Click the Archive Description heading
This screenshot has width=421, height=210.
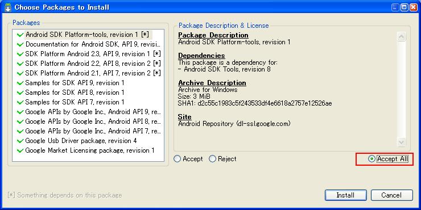click(x=212, y=83)
